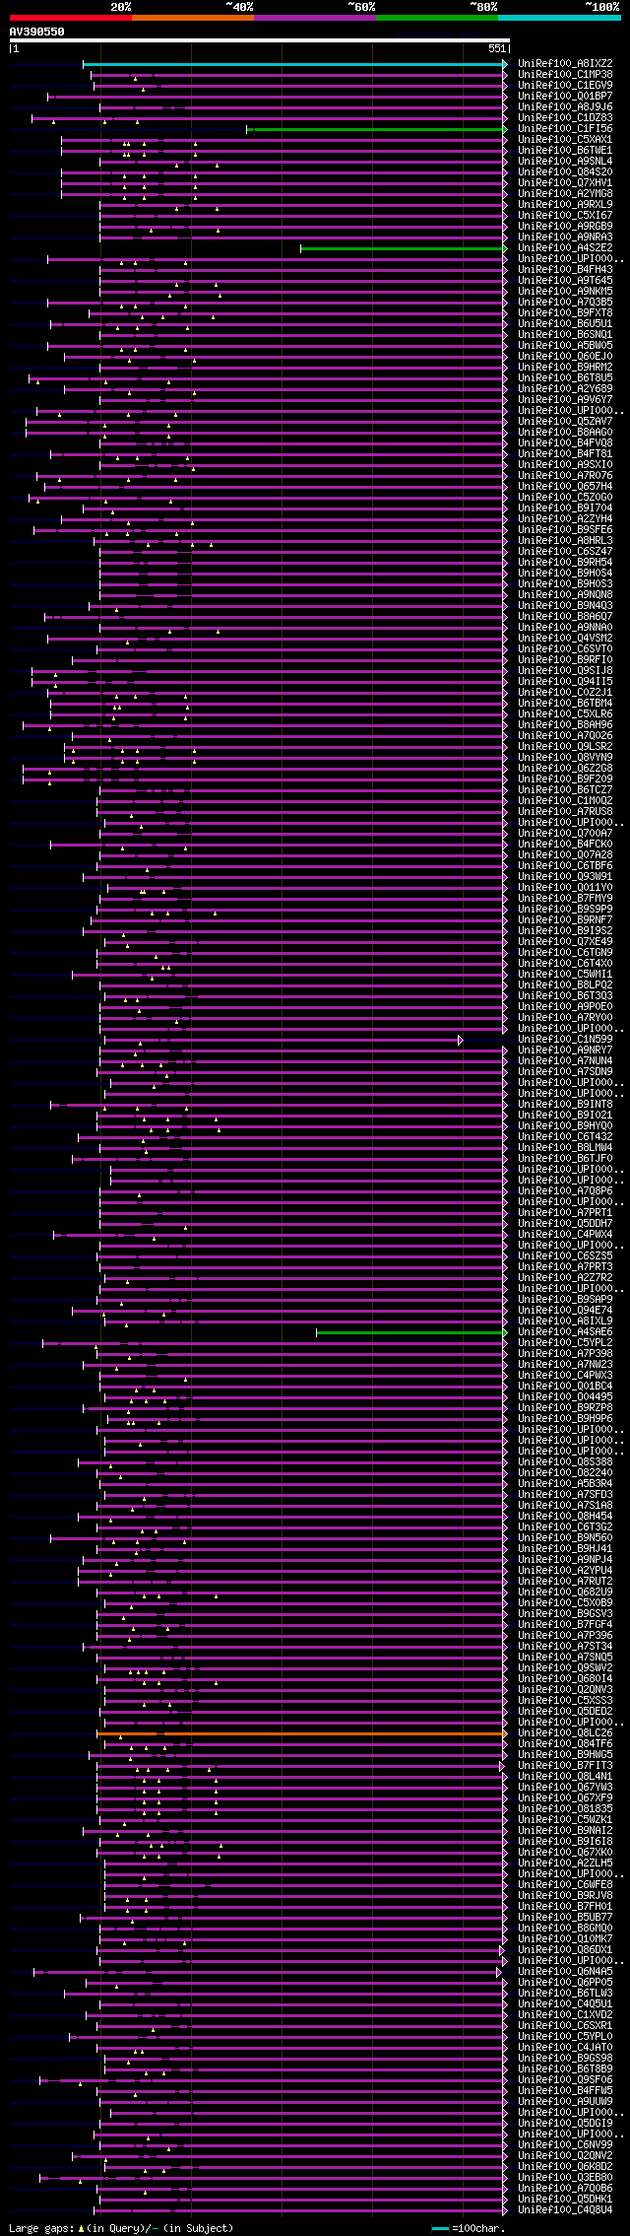
Task: Select the label UniRef100_C4PWX4
Action: pos(565,1235)
